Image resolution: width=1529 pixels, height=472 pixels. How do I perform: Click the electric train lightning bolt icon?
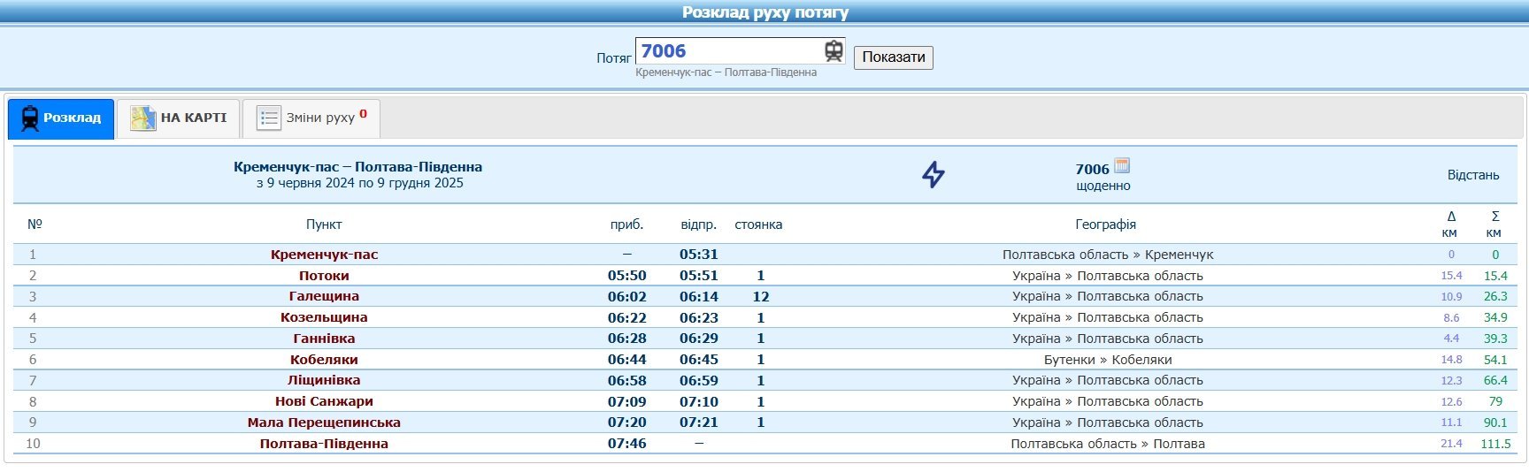pyautogui.click(x=933, y=174)
